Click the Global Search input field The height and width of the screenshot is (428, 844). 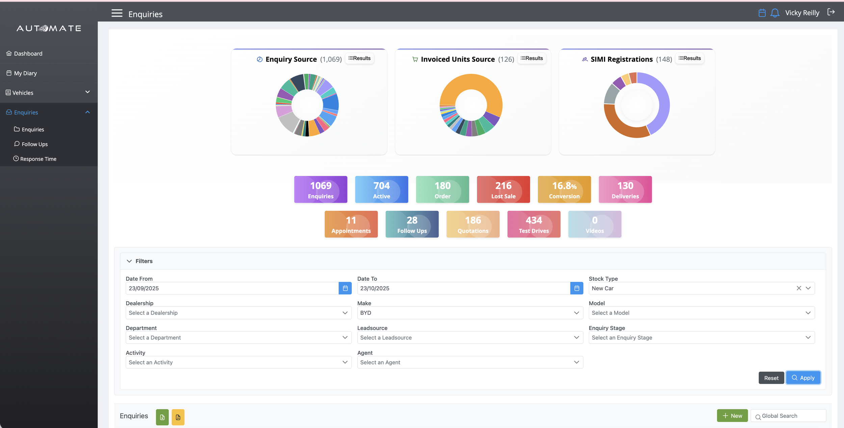coord(788,416)
